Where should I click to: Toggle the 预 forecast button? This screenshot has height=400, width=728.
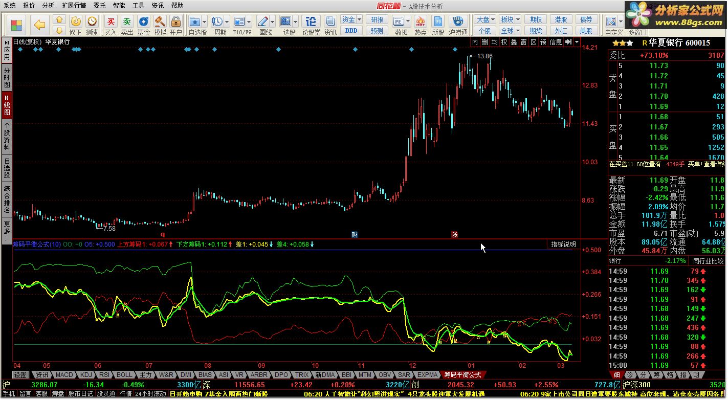543,42
